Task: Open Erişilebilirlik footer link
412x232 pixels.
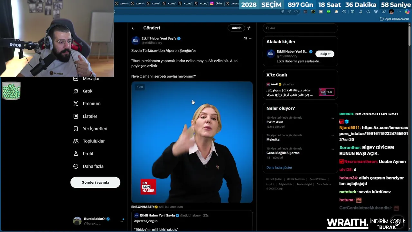Action: pyautogui.click(x=285, y=184)
